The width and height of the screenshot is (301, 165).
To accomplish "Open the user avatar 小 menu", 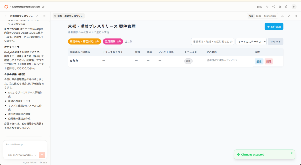I will (294, 7).
